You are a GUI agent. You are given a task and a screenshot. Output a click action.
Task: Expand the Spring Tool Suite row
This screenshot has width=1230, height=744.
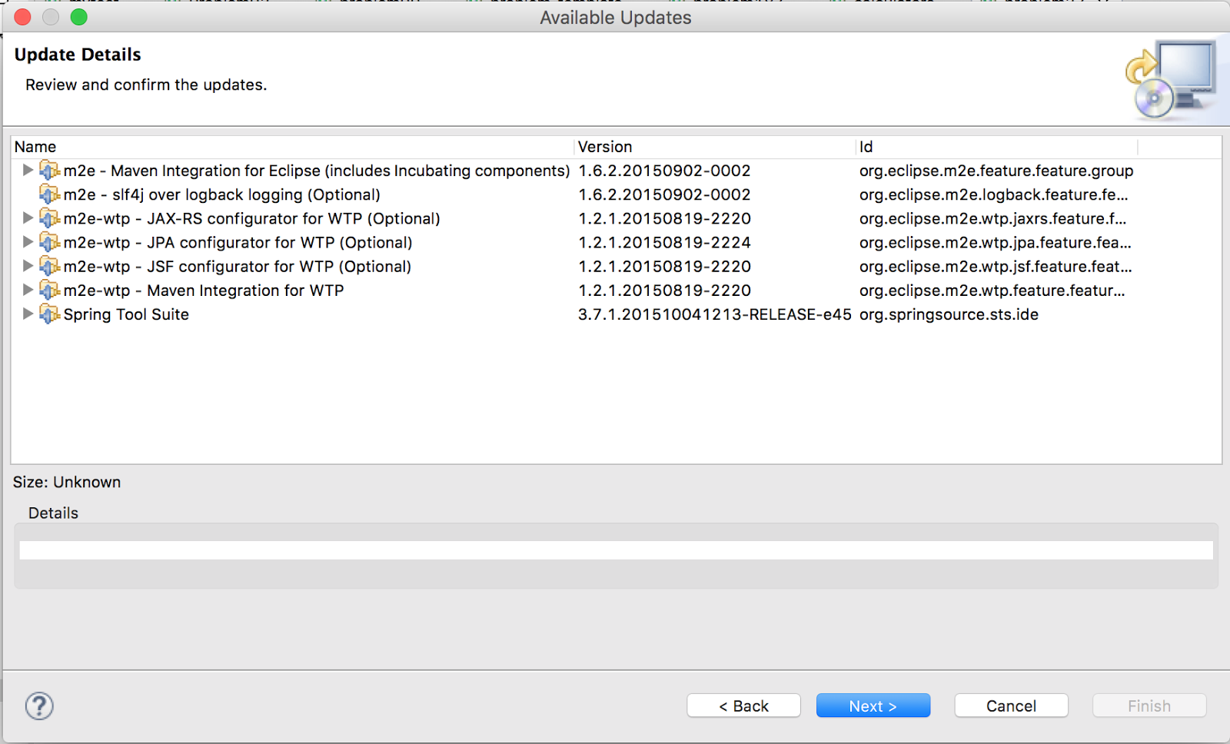pos(28,314)
